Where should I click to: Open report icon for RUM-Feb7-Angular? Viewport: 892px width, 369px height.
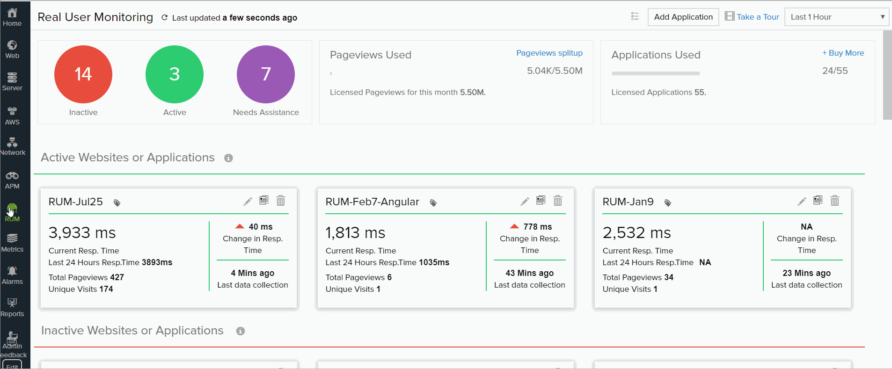click(541, 200)
